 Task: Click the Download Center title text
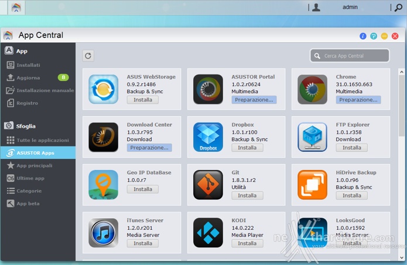click(149, 124)
